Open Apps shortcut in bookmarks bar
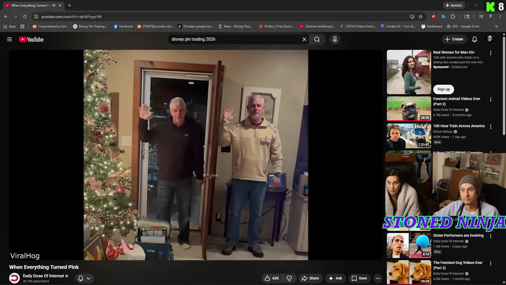 pyautogui.click(x=10, y=27)
